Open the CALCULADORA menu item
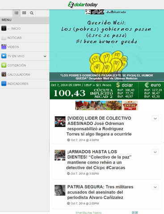The image size is (164, 214). (25, 74)
